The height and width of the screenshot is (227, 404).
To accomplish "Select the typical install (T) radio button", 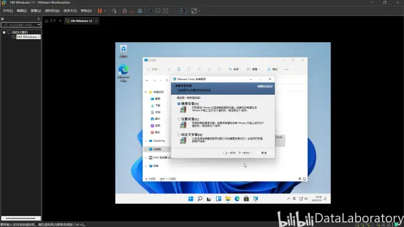I will [x=179, y=103].
